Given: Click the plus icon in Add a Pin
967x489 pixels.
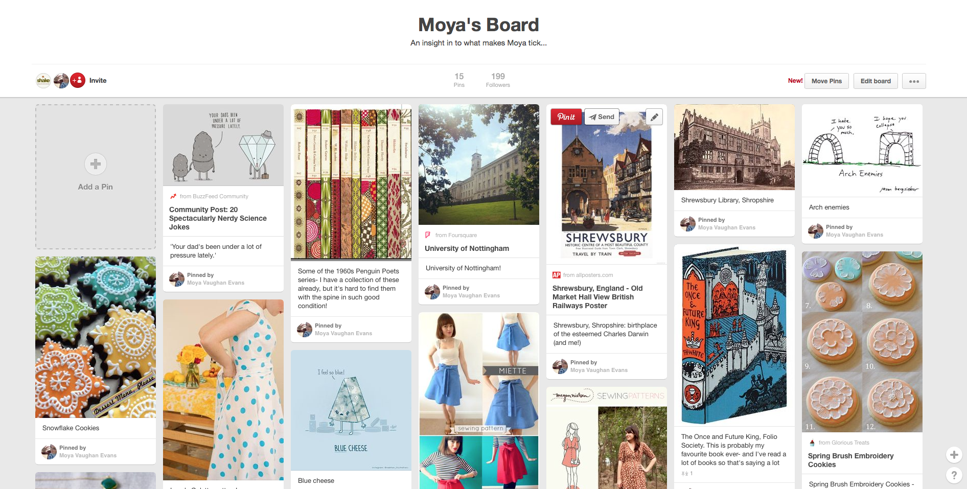Looking at the screenshot, I should click(x=96, y=164).
